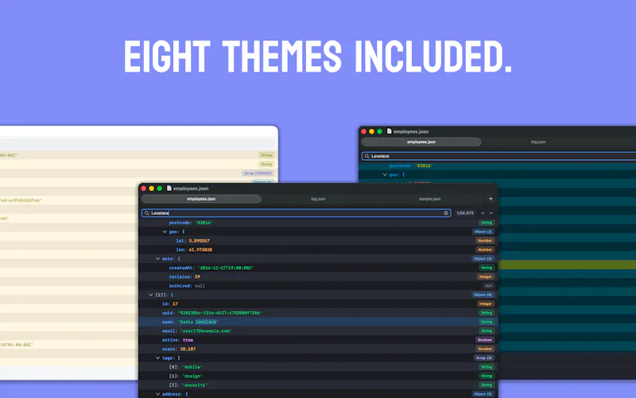Focus the search field in teal window

[x=499, y=156]
